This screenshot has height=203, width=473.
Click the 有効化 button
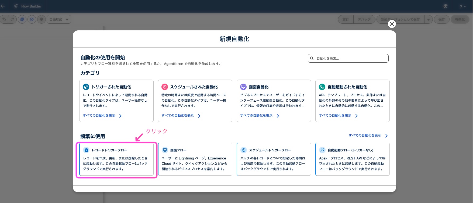pyautogui.click(x=460, y=19)
